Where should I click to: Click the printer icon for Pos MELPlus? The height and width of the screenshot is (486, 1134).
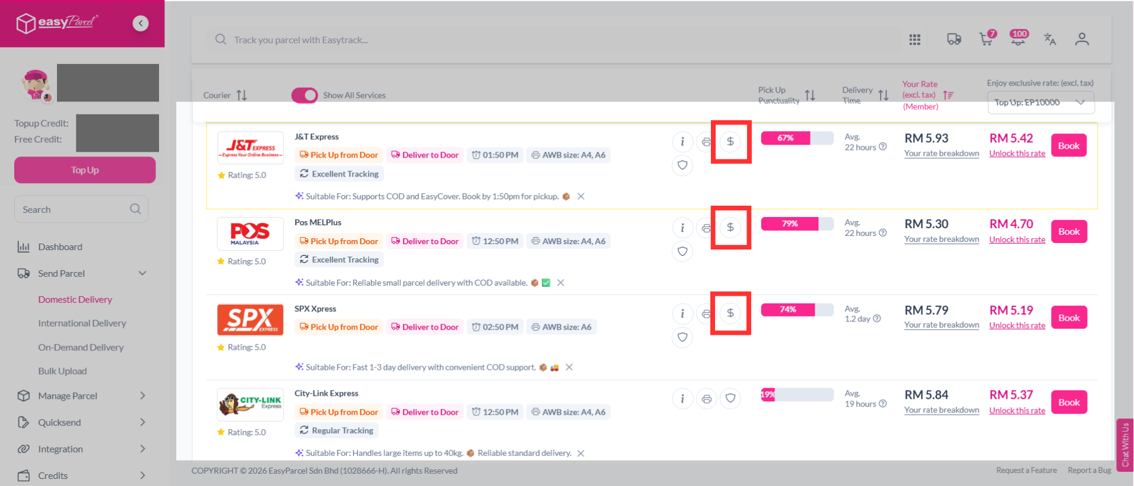(x=706, y=228)
